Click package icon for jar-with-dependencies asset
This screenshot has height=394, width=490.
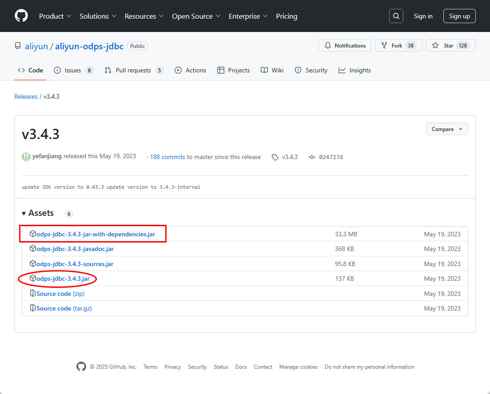click(x=32, y=234)
